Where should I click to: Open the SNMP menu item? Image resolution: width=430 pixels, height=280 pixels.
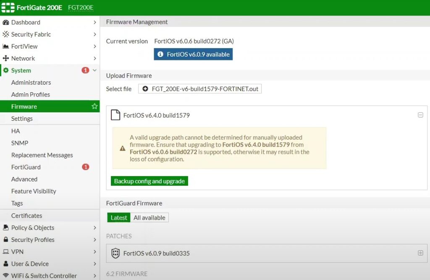pyautogui.click(x=50, y=143)
